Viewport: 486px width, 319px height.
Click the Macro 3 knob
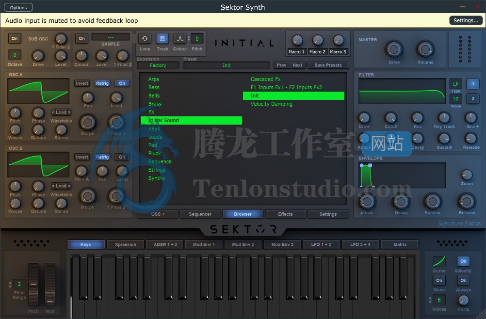[x=338, y=40]
